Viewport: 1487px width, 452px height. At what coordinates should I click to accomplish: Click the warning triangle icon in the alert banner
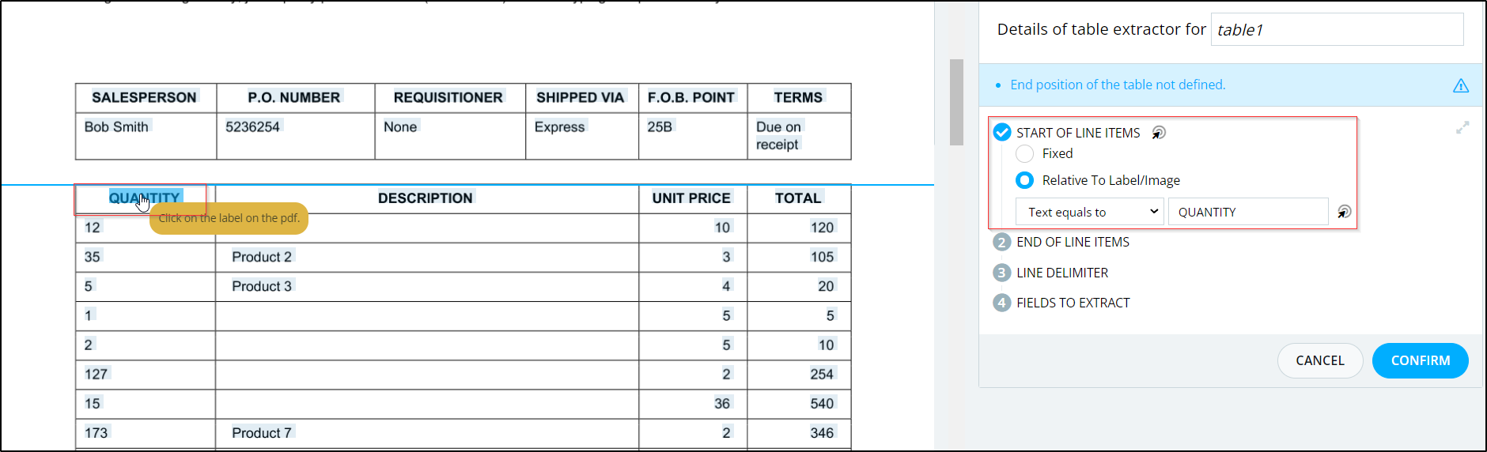click(1461, 85)
